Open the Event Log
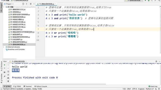The width and height of the screenshot is (161, 90). [x=153, y=86]
